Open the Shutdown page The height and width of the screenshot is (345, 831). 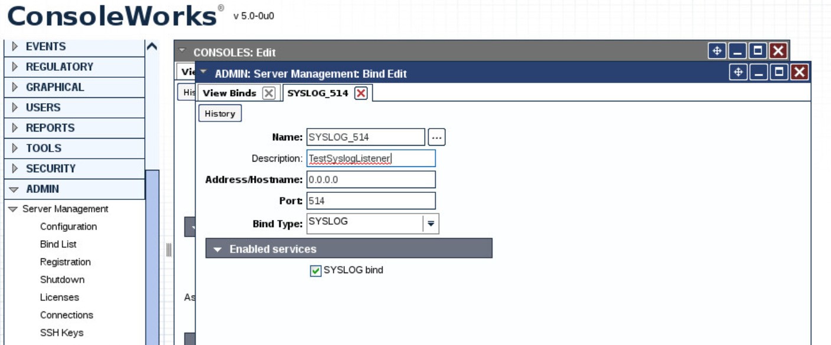tap(62, 280)
